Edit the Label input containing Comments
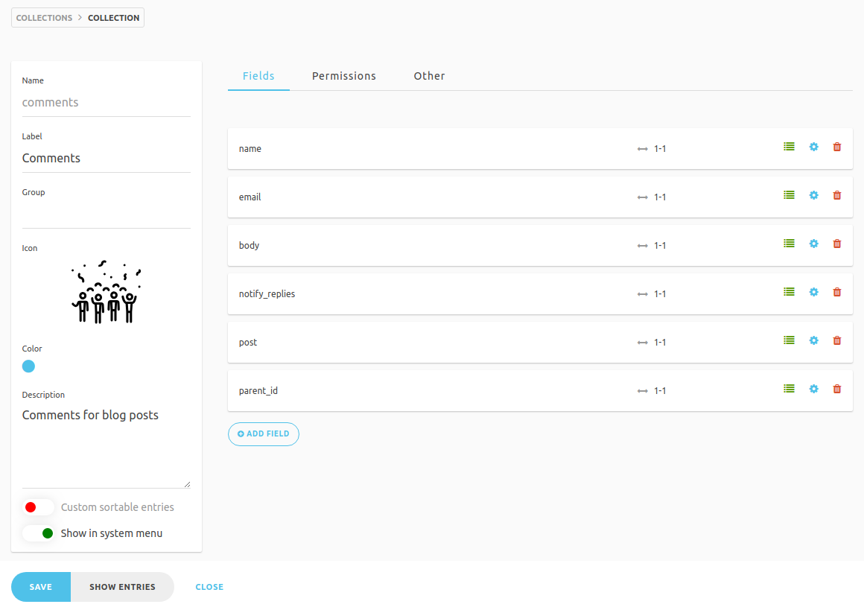 point(107,159)
